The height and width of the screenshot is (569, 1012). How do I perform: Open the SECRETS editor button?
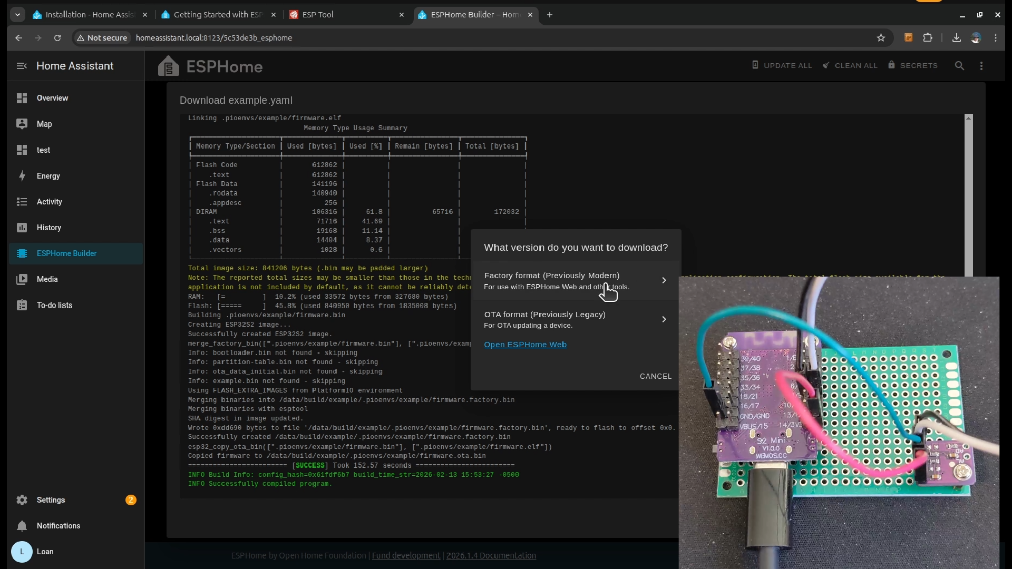[913, 66]
